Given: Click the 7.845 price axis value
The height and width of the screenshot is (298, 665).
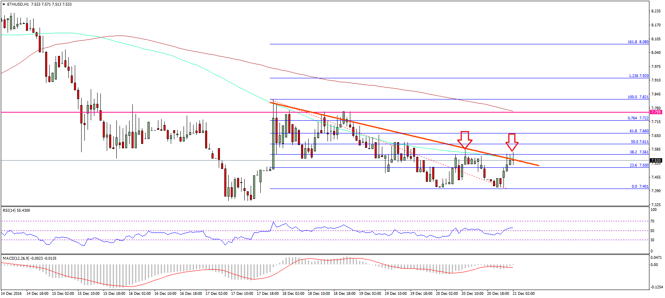Looking at the screenshot, I should tap(656, 94).
